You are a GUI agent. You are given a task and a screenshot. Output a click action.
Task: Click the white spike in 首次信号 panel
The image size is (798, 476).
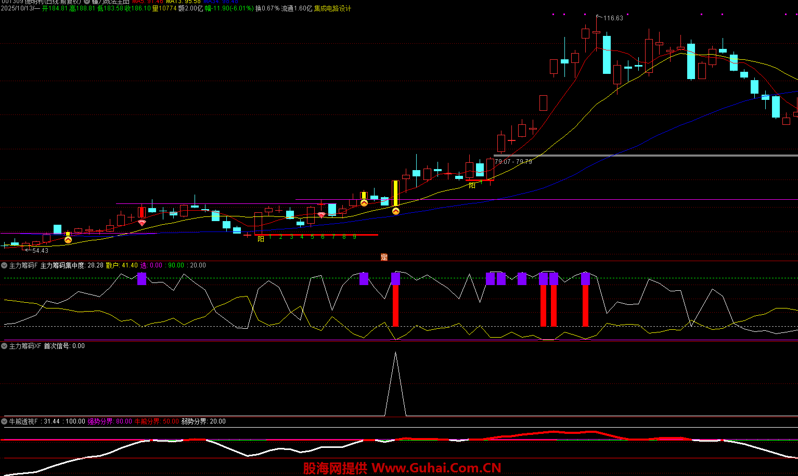click(395, 384)
